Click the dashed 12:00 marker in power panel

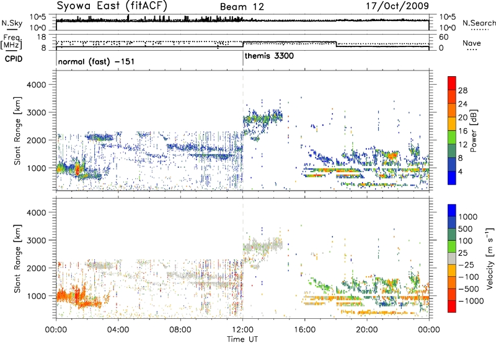coord(243,130)
